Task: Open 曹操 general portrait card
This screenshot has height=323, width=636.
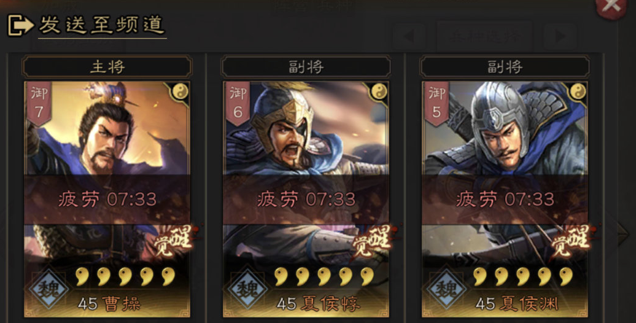Action: coord(107,199)
